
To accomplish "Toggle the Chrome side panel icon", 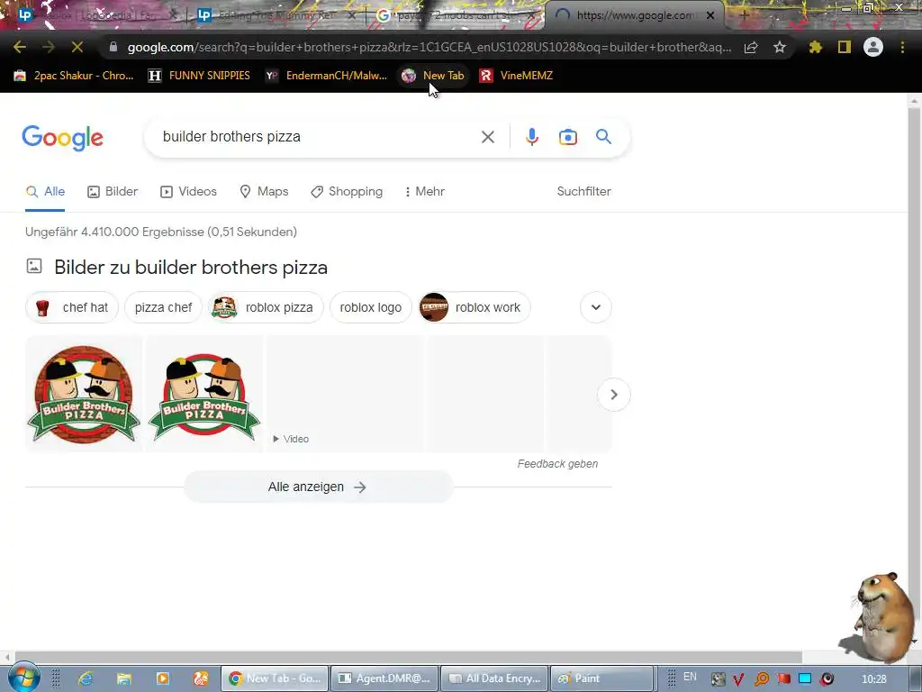I will click(845, 47).
